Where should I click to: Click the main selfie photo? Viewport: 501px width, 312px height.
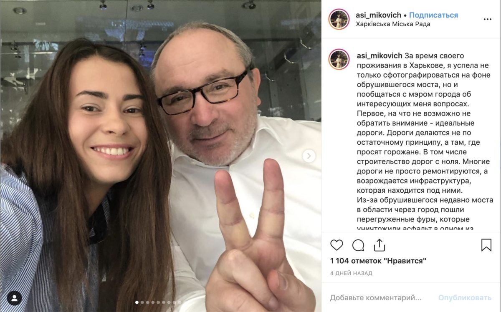pos(161,156)
